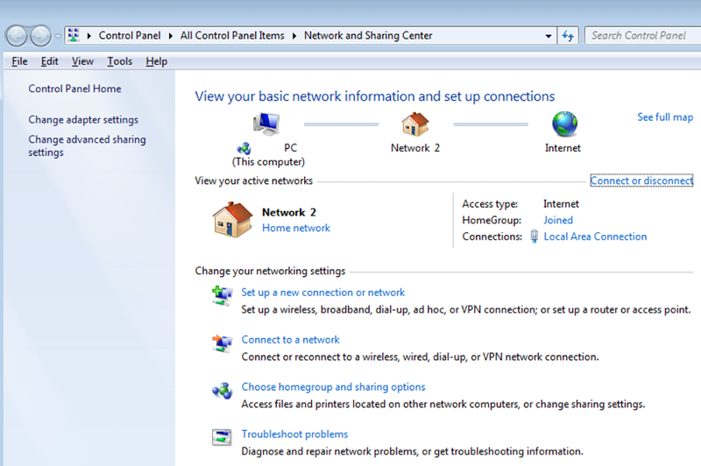Open See full map link

coord(665,117)
